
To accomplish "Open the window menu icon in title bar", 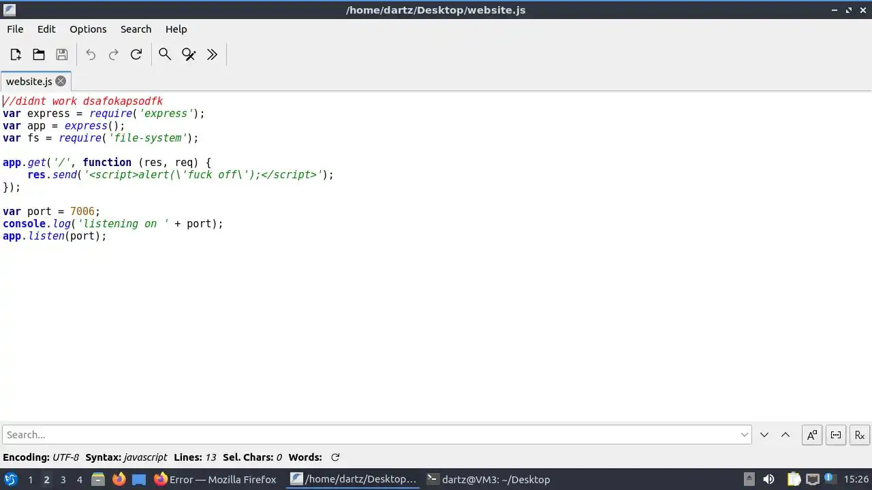I will pyautogui.click(x=10, y=10).
